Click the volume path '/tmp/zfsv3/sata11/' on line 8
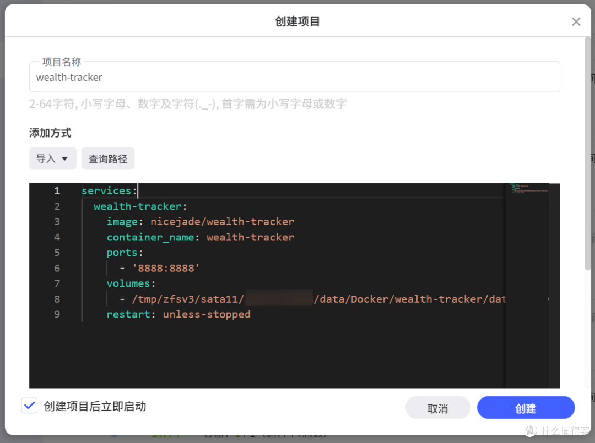 (x=188, y=299)
